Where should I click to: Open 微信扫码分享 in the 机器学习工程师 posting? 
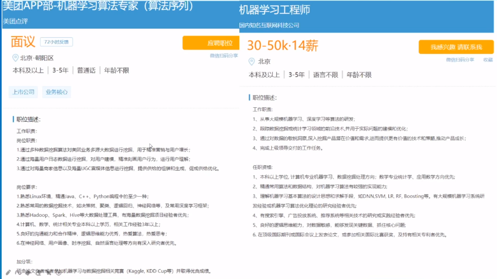click(x=460, y=60)
